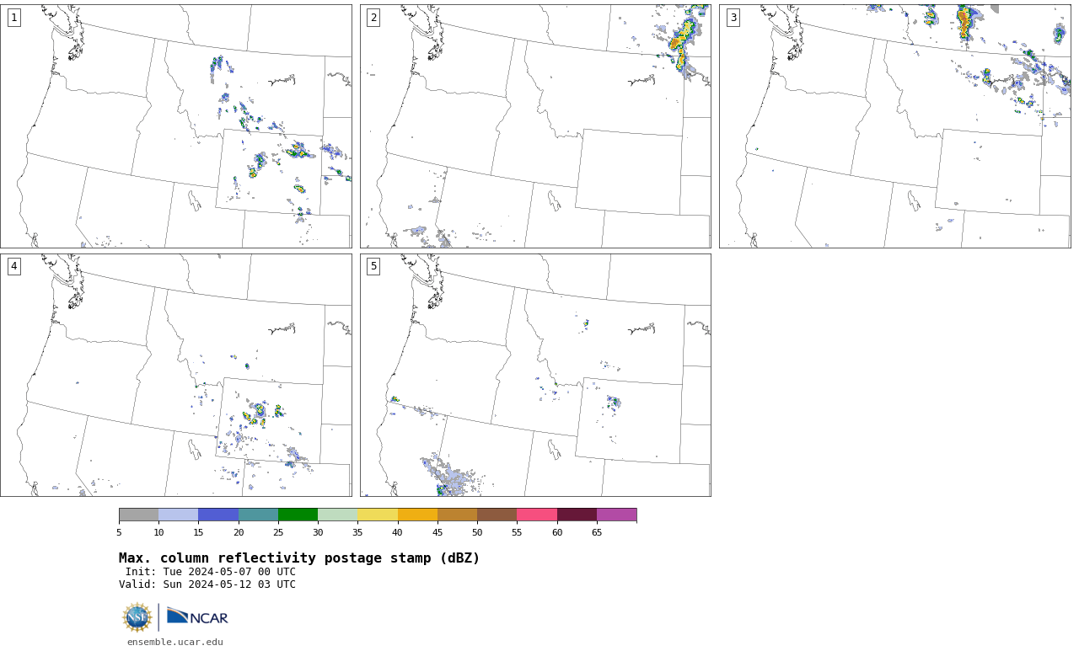This screenshot has width=1079, height=651.
Task: Click the gray 5-10 dBZ color swatch
Action: (138, 515)
